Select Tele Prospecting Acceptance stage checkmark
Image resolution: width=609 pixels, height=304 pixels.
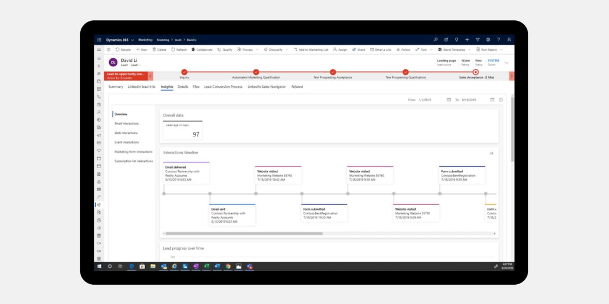pyautogui.click(x=332, y=72)
